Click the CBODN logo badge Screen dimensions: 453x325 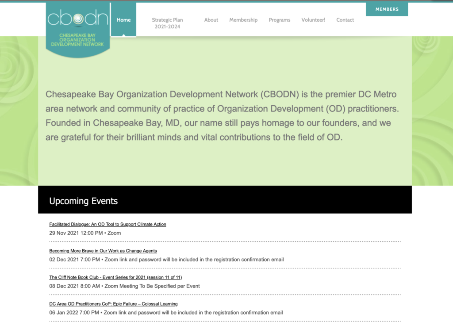click(78, 30)
